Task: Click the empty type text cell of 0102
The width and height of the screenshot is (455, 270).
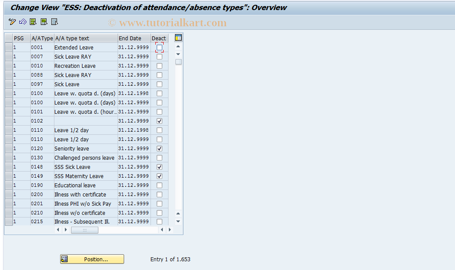Action: click(x=86, y=121)
